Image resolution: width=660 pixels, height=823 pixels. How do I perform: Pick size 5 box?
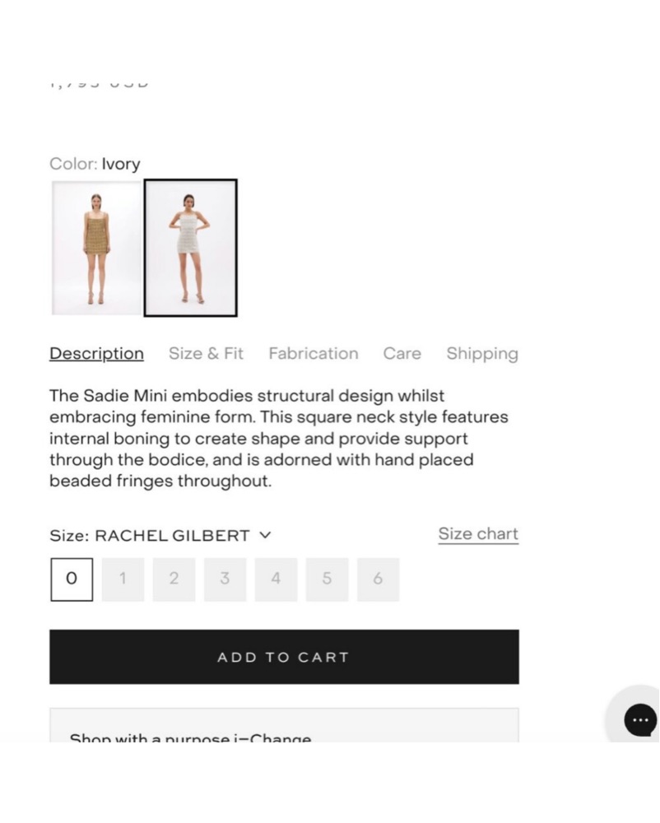pyautogui.click(x=327, y=579)
